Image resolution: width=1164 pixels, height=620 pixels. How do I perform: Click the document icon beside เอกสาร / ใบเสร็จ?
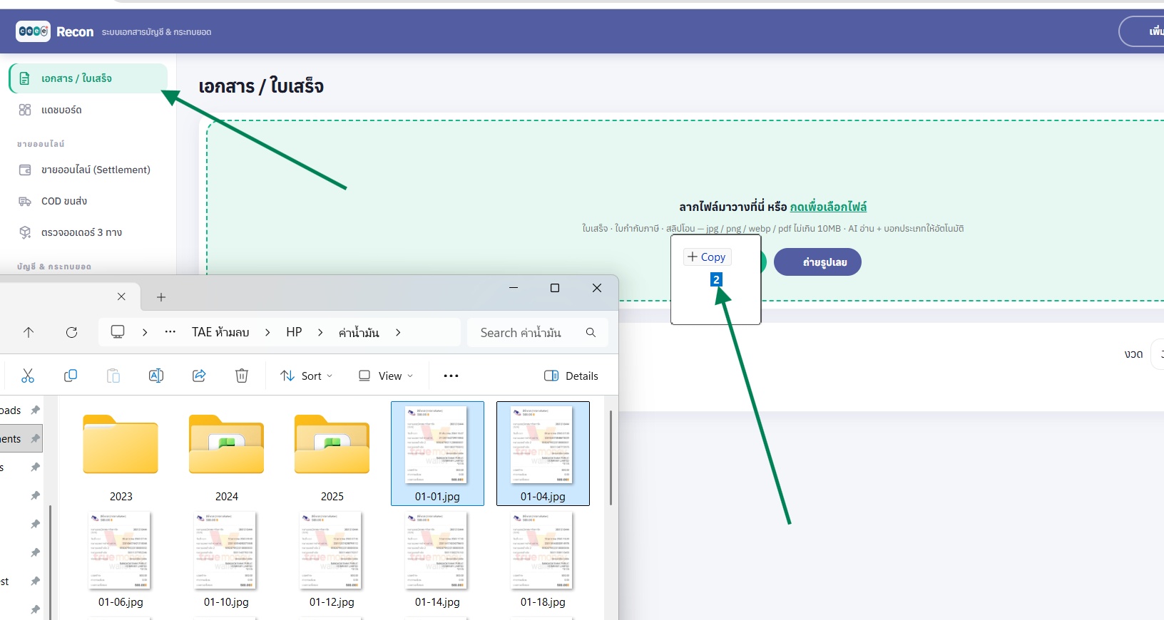pyautogui.click(x=25, y=78)
